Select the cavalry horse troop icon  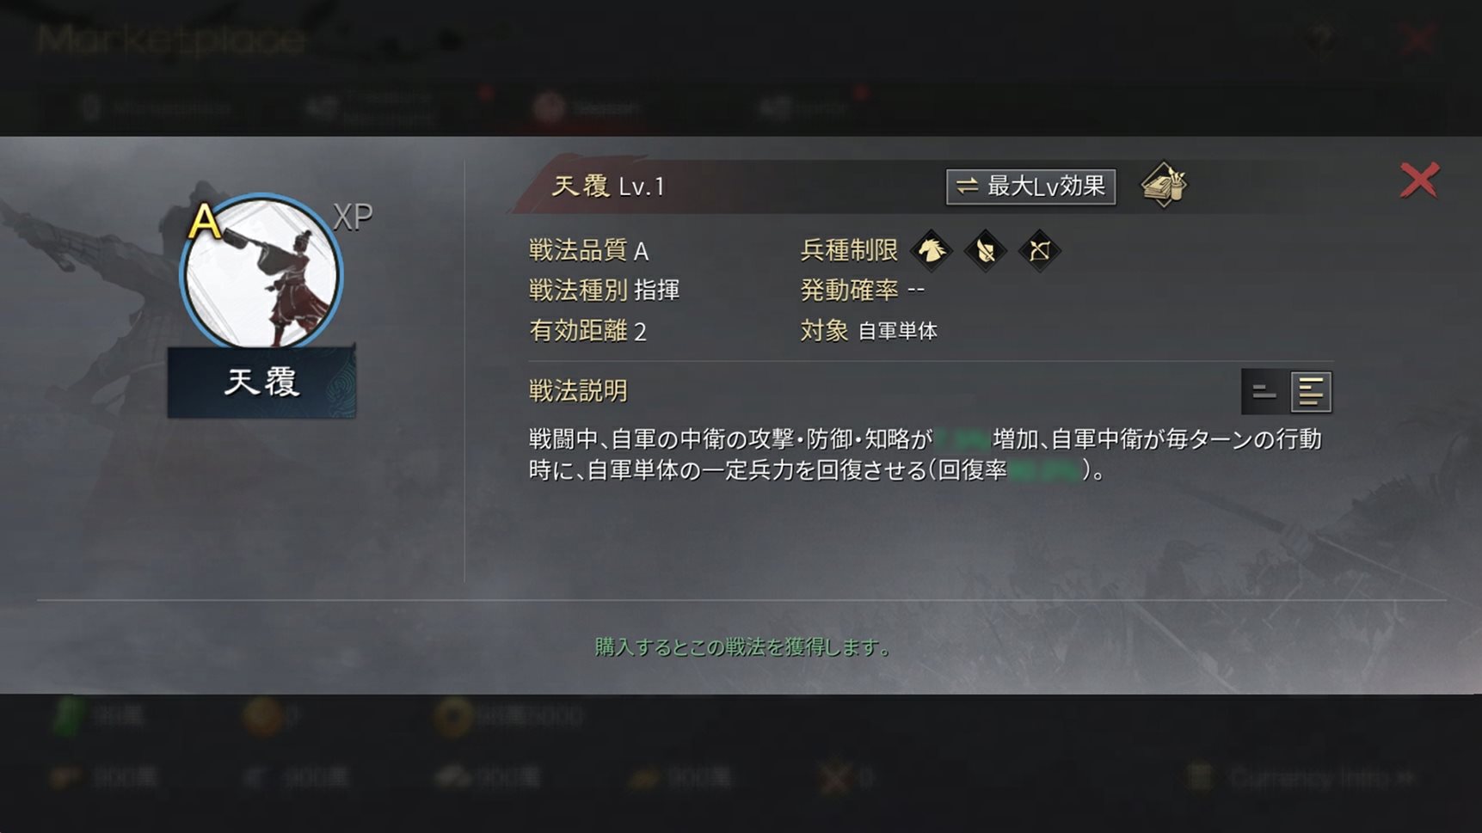click(x=932, y=250)
